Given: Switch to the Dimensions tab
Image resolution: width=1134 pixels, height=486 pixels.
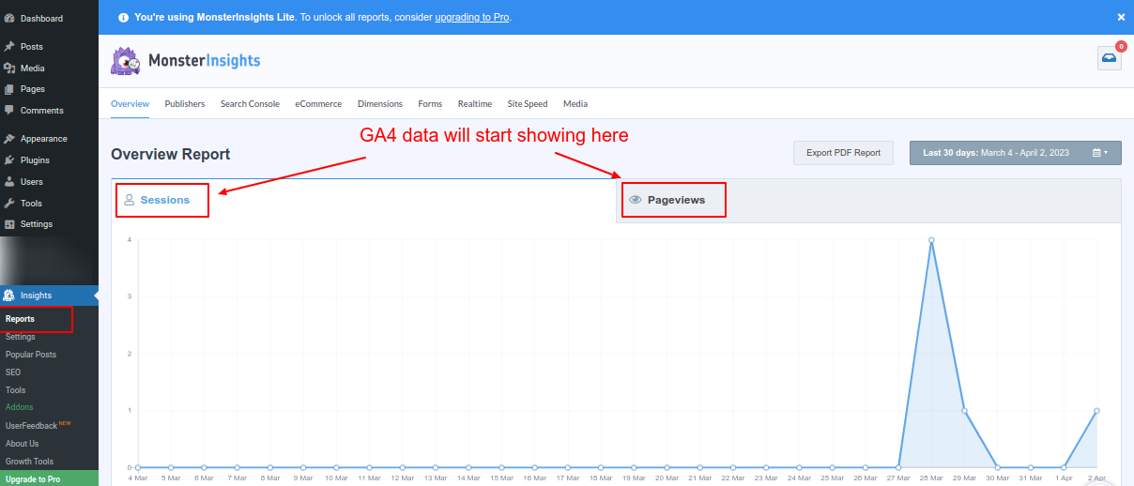Looking at the screenshot, I should click(380, 104).
